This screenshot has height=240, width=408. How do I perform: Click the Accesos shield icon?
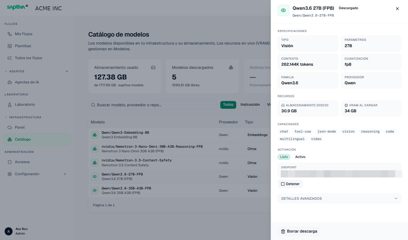pyautogui.click(x=10, y=162)
